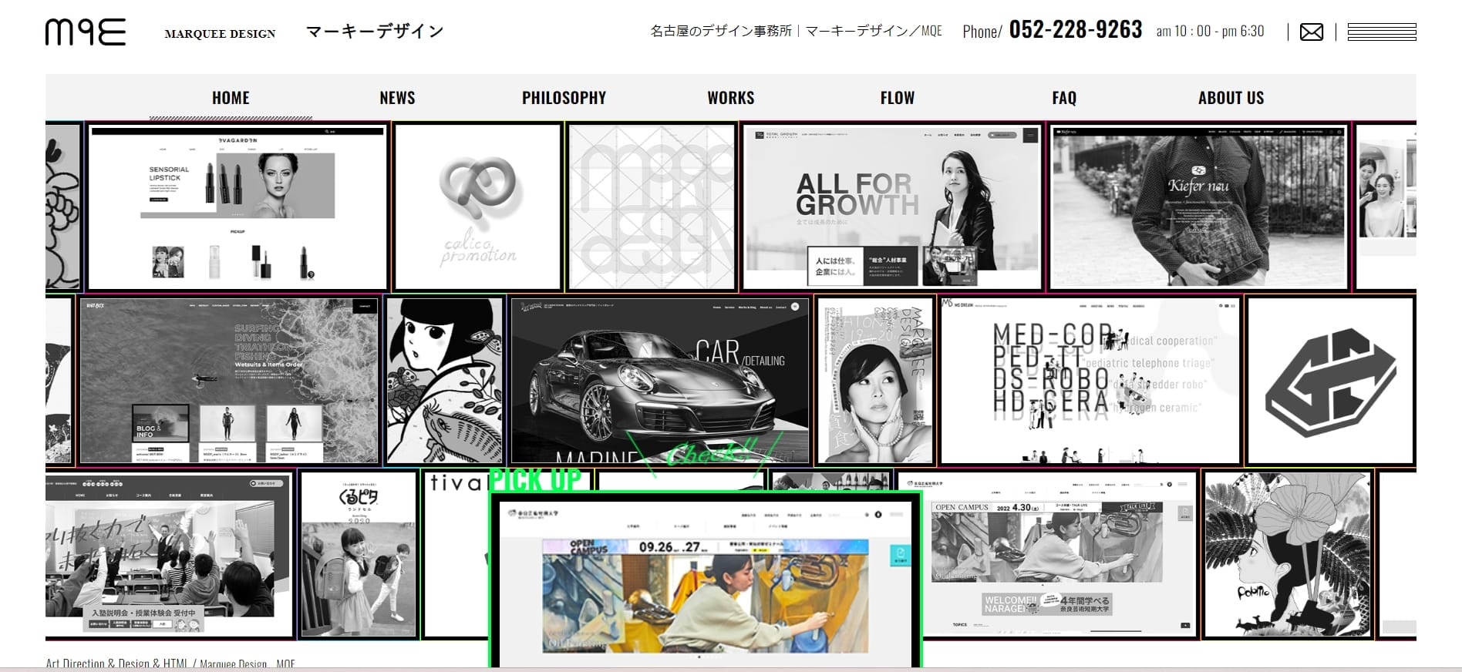The height and width of the screenshot is (672, 1462).
Task: Click the phone number 052-228-9263
Action: tap(1075, 30)
